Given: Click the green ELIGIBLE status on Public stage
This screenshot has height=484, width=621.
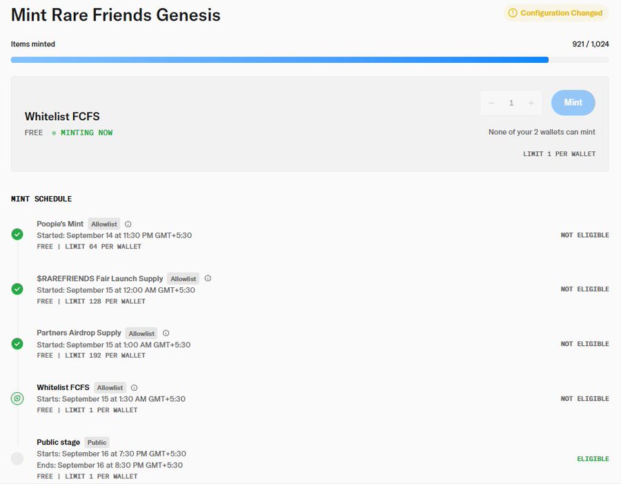Looking at the screenshot, I should 593,459.
